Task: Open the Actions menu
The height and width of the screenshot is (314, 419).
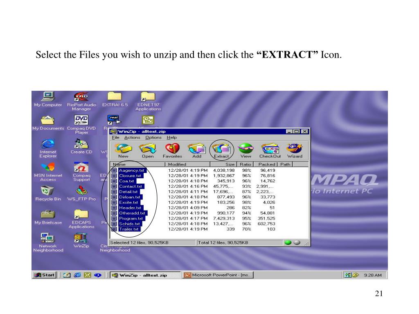Action: [132, 137]
